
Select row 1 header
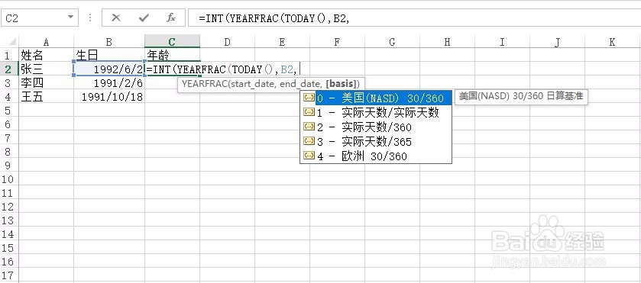[9, 55]
